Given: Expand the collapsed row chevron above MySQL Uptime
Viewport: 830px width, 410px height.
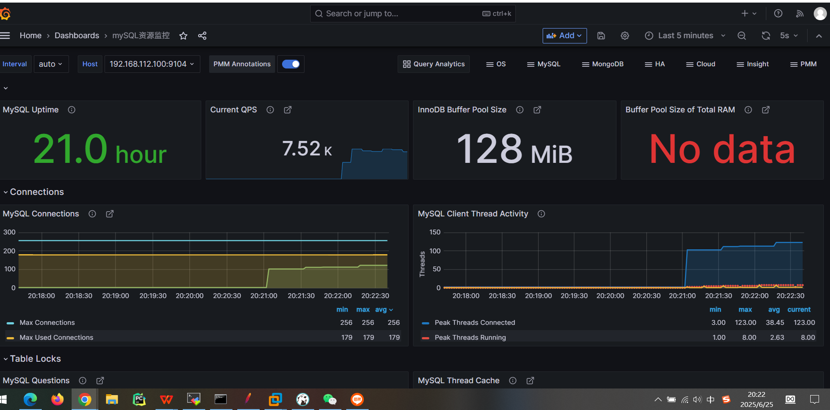Looking at the screenshot, I should (x=6, y=88).
